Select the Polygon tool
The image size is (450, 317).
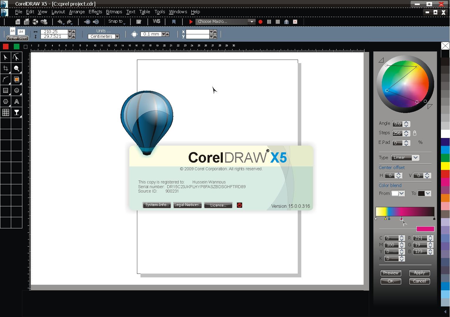5,101
